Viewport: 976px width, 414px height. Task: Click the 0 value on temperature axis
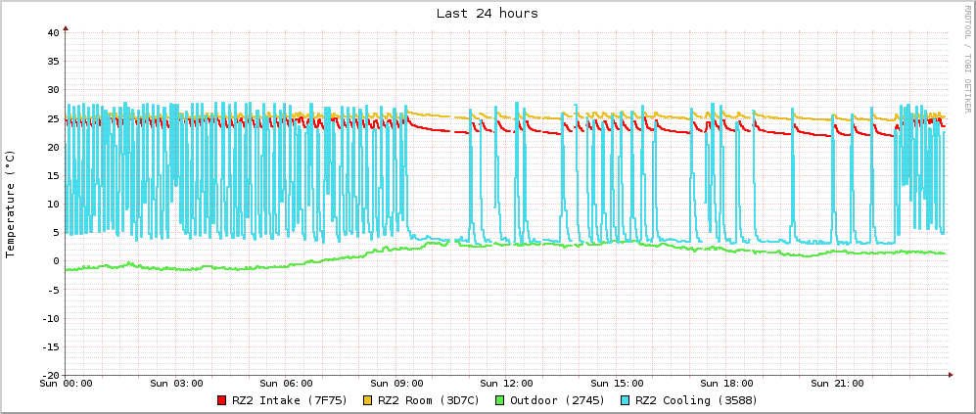coord(56,261)
